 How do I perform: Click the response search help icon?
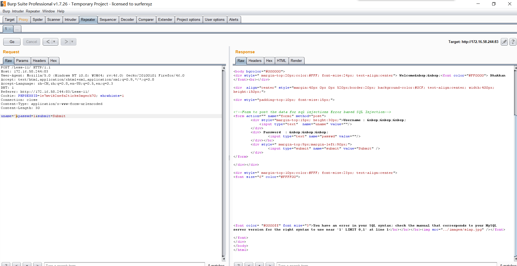pyautogui.click(x=238, y=264)
